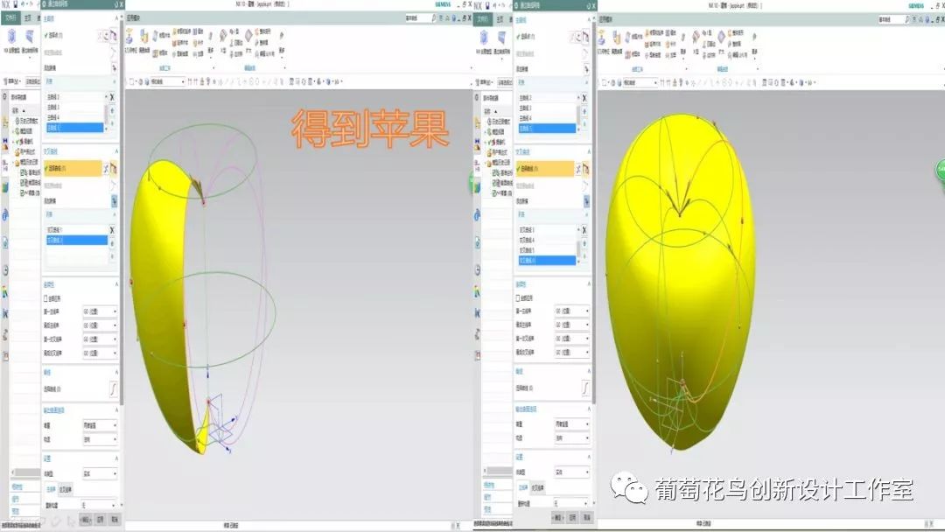
Task: Click 确定 button in left dialog
Action: [x=86, y=519]
